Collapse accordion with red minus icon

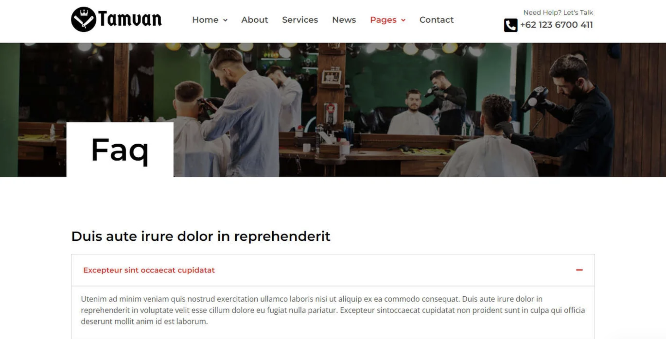pyautogui.click(x=579, y=270)
